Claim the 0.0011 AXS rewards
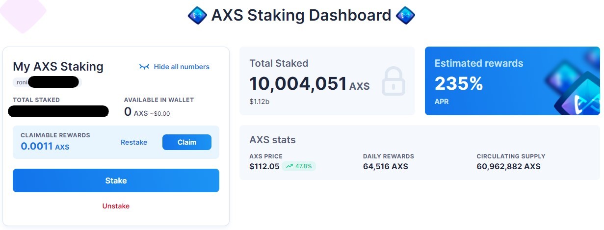Screen dimensions: 604x230 tap(187, 142)
